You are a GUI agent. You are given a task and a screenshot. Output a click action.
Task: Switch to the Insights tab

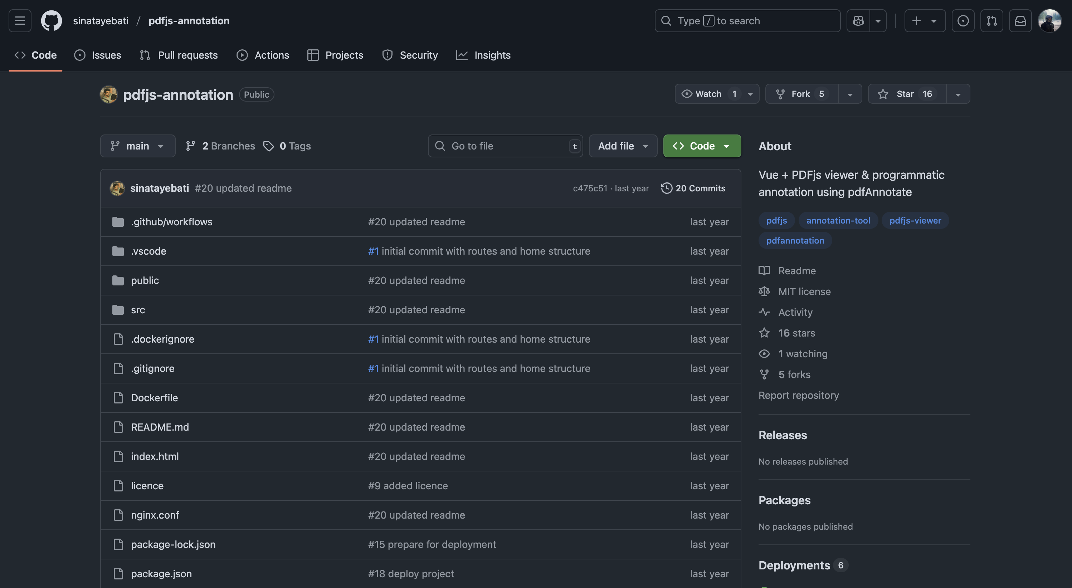[x=483, y=55]
